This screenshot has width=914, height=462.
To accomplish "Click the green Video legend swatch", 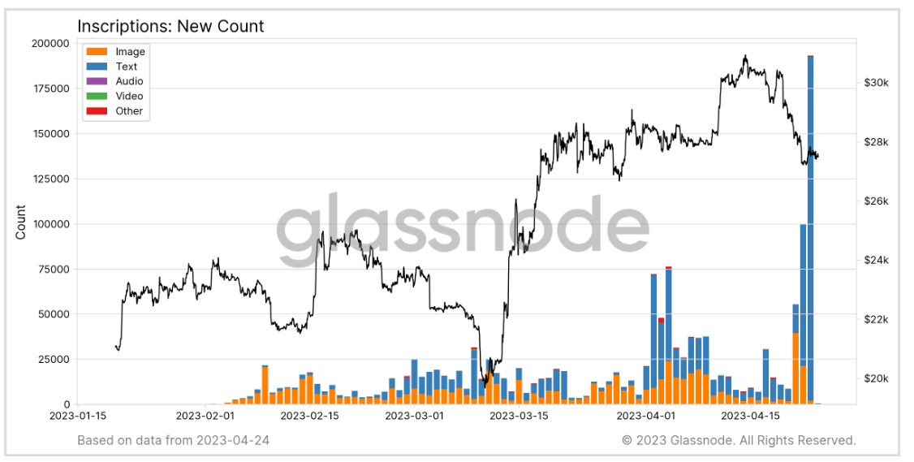I will (x=96, y=97).
